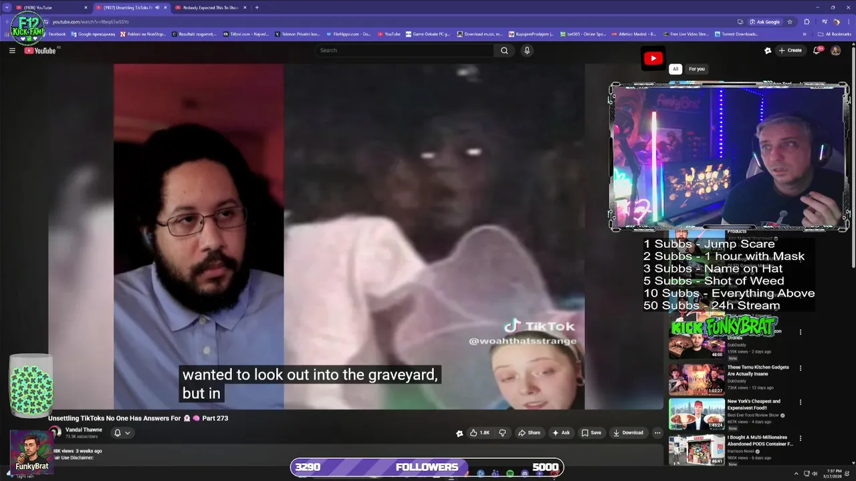This screenshot has width=856, height=481.
Task: Like the video with thumbs up
Action: click(x=479, y=432)
